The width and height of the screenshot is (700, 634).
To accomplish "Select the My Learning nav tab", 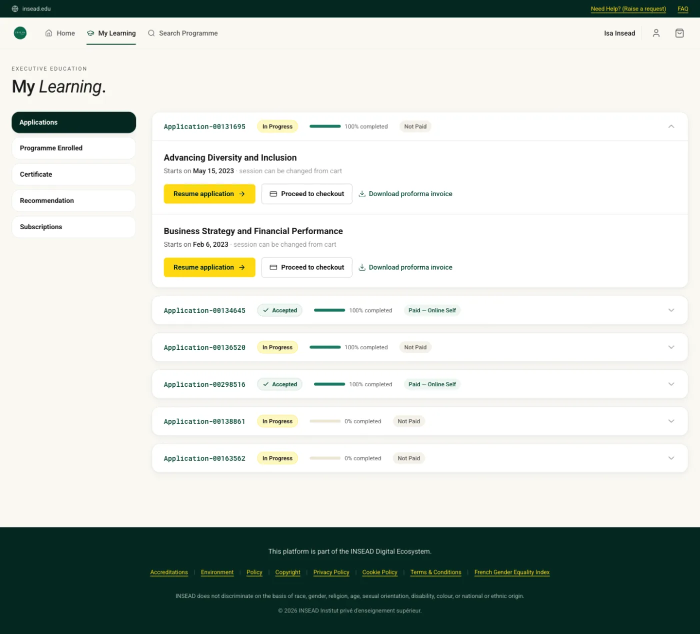I will 111,33.
